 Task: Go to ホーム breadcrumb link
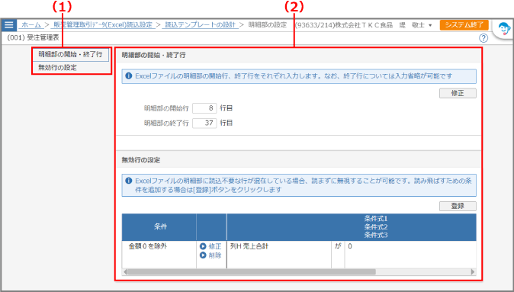[31, 25]
